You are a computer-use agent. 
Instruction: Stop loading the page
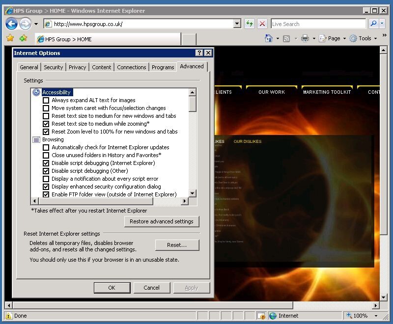(262, 24)
